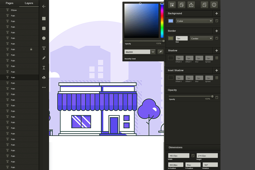Viewport: 255px width, 170px height.
Task: Click the cloud upload image tool
Action: (x=44, y=78)
